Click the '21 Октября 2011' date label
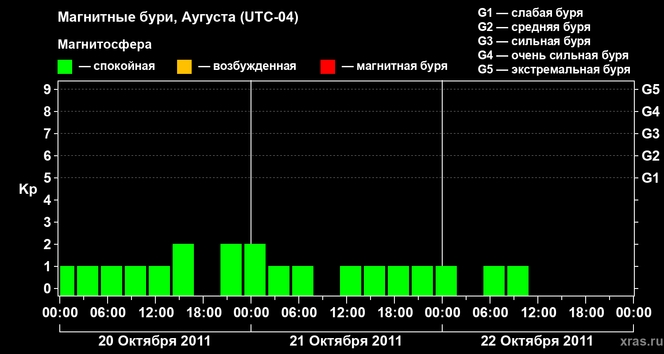Screen dimensions: 664x354 coord(346,341)
